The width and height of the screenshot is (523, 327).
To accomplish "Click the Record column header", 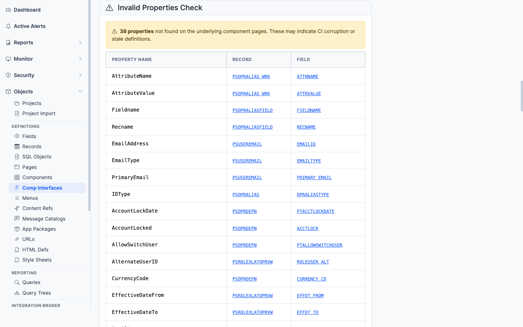I will coord(259,60).
